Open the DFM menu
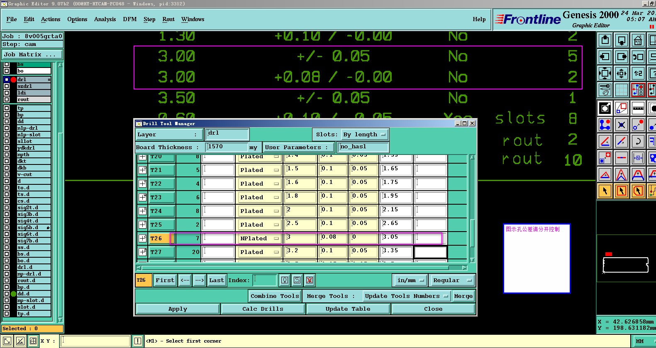Image resolution: width=656 pixels, height=348 pixels. 130,19
